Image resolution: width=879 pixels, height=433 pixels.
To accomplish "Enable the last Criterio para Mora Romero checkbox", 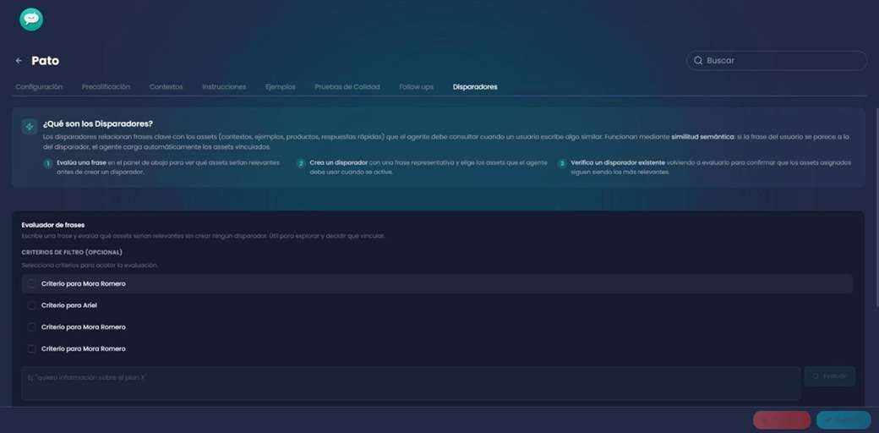I will (32, 349).
